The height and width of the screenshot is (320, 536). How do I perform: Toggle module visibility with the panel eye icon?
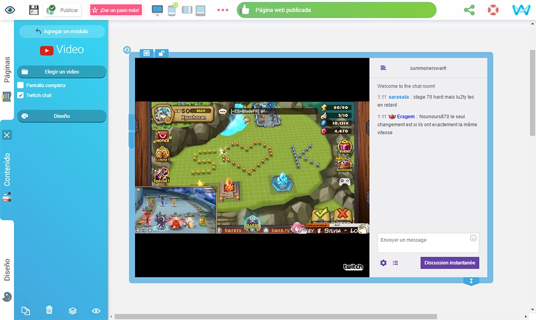[x=96, y=311]
